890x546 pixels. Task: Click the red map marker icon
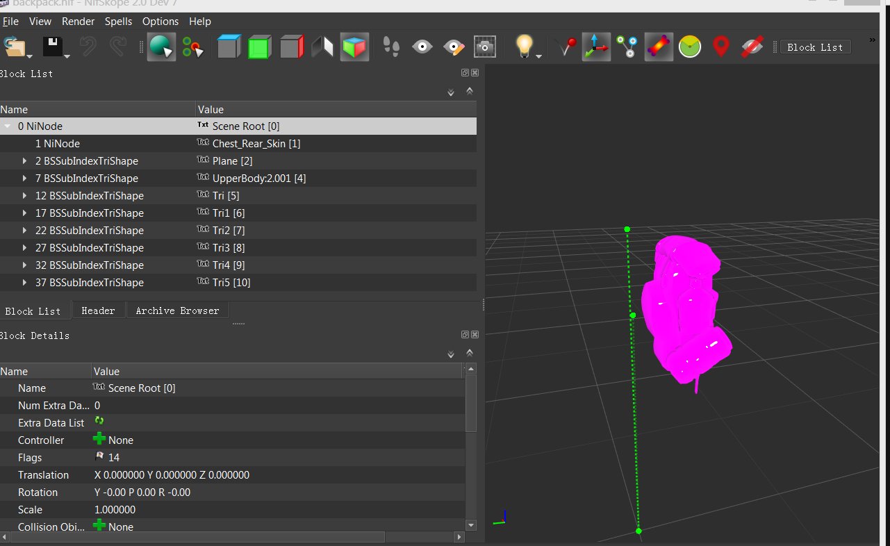[721, 47]
